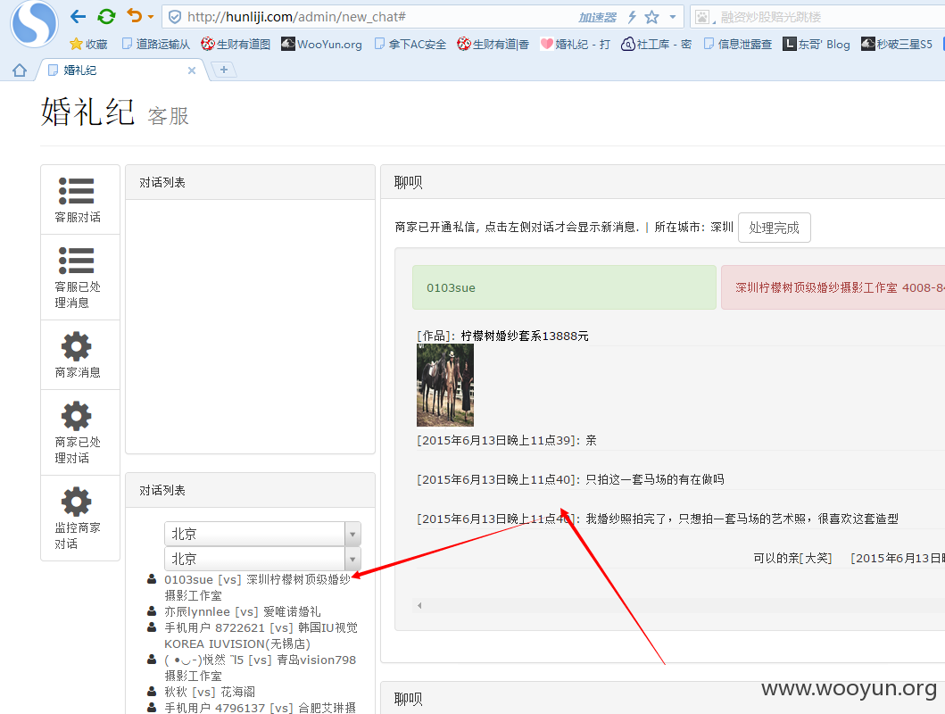
Task: Select conversation 悦然 vs 青岛vision798
Action: tap(260, 668)
